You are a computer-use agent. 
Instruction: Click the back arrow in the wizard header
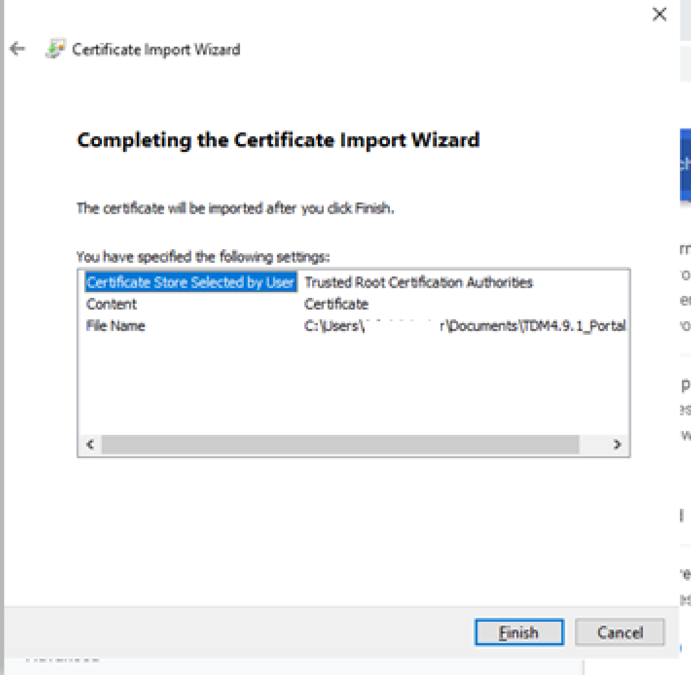[x=18, y=49]
